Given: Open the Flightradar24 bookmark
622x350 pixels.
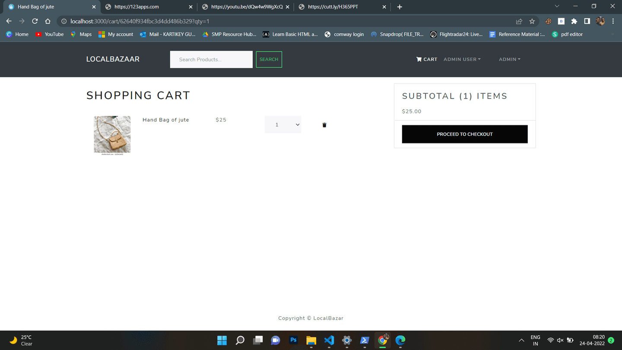Looking at the screenshot, I should [x=457, y=34].
